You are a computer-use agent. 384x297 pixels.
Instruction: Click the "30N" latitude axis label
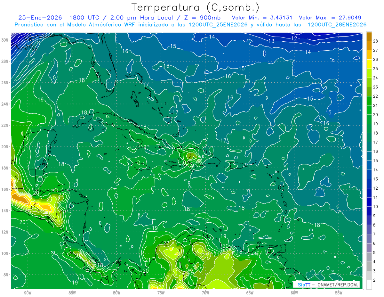point(5,40)
